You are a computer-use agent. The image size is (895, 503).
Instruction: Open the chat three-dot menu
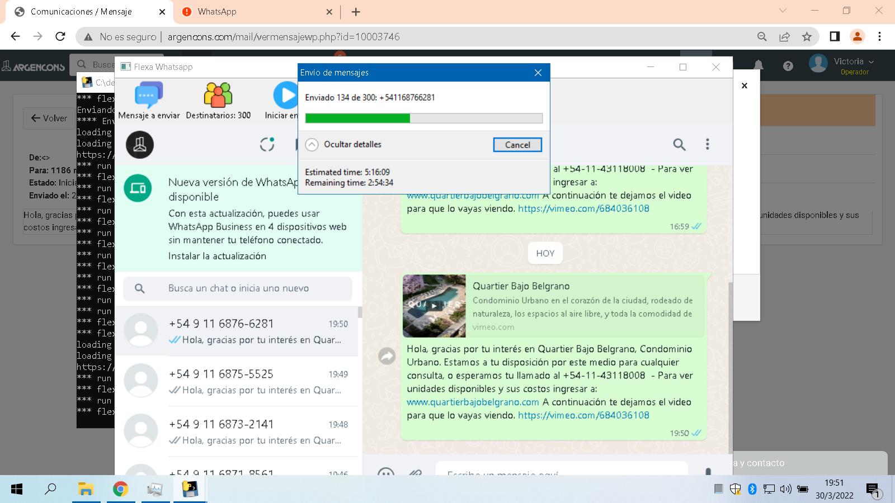coord(707,144)
